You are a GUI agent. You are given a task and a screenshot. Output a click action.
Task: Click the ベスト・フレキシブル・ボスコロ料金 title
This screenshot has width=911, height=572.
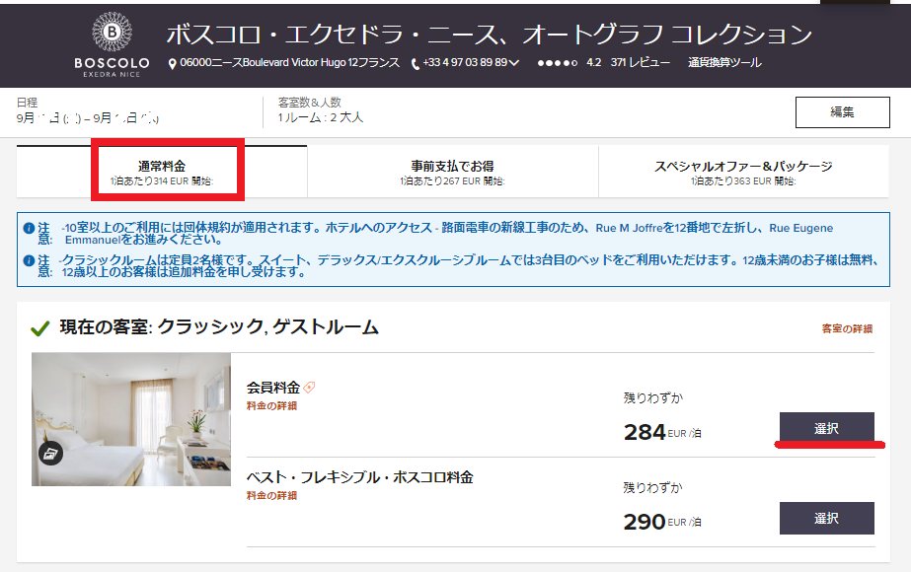pyautogui.click(x=359, y=477)
